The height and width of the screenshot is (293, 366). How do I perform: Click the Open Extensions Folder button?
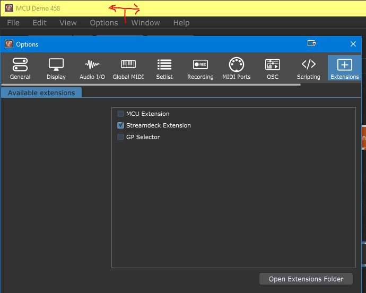[306, 279]
